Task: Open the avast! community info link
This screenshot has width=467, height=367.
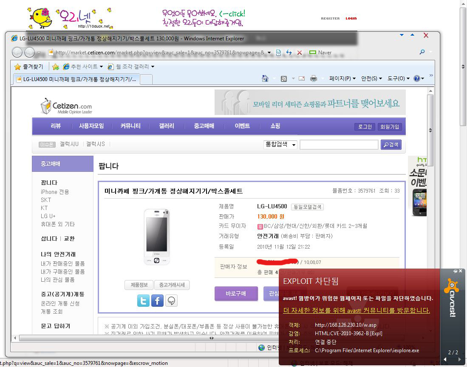Action: pyautogui.click(x=357, y=310)
